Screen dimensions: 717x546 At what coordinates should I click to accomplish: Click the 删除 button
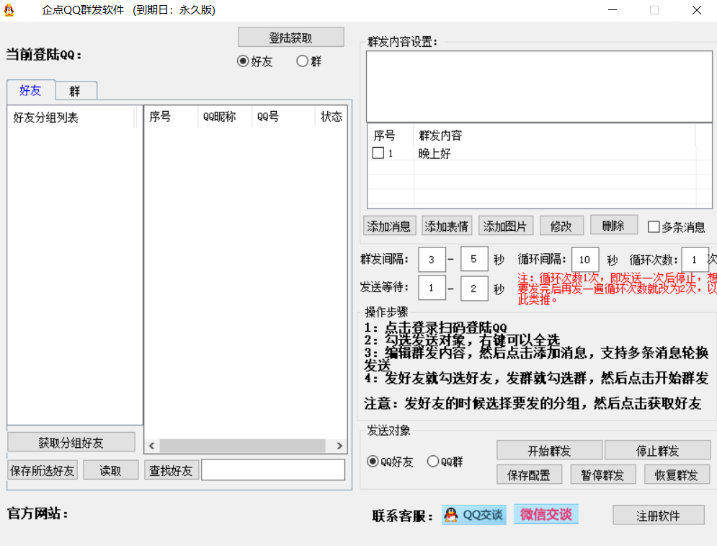pos(614,225)
